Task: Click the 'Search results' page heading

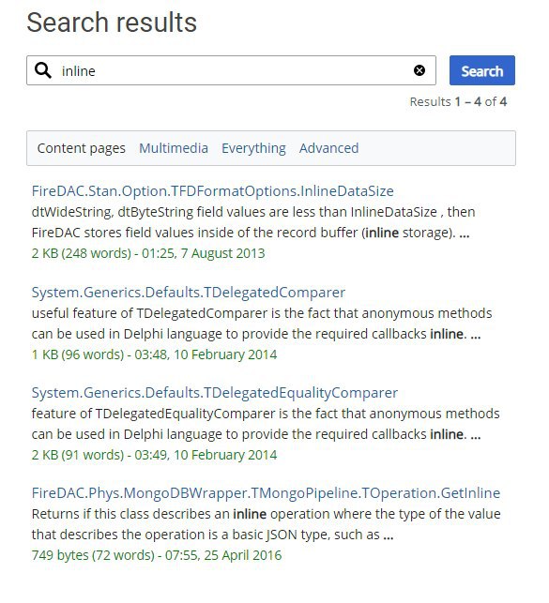Action: (112, 23)
